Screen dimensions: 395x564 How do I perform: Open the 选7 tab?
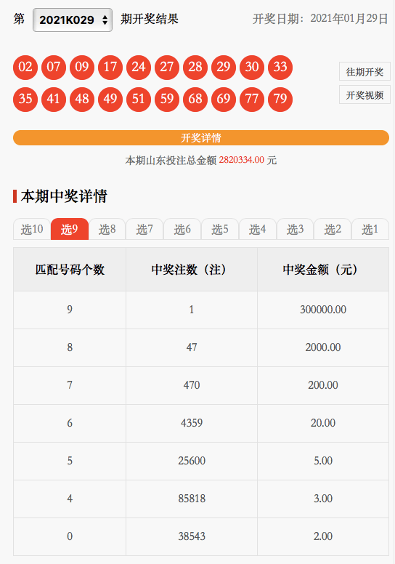(x=144, y=229)
